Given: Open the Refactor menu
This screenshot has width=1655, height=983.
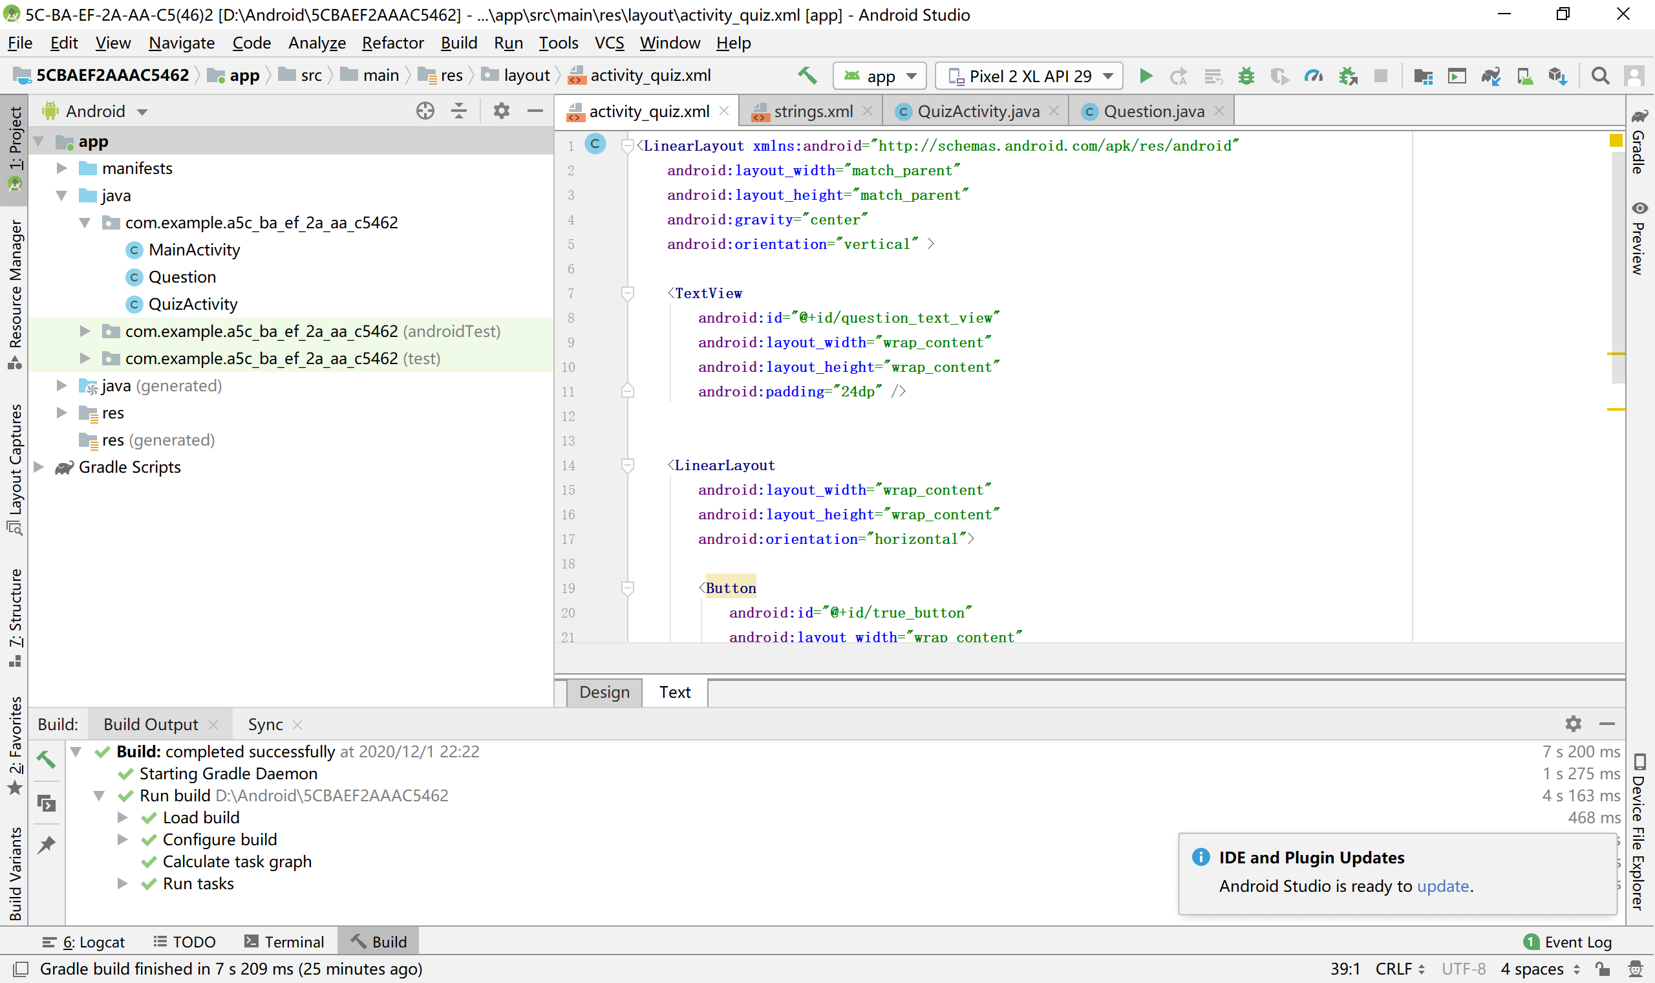Looking at the screenshot, I should tap(392, 43).
